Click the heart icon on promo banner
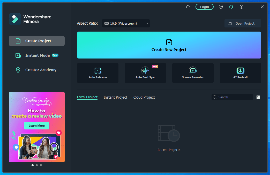This screenshot has height=175, width=270. [59, 133]
